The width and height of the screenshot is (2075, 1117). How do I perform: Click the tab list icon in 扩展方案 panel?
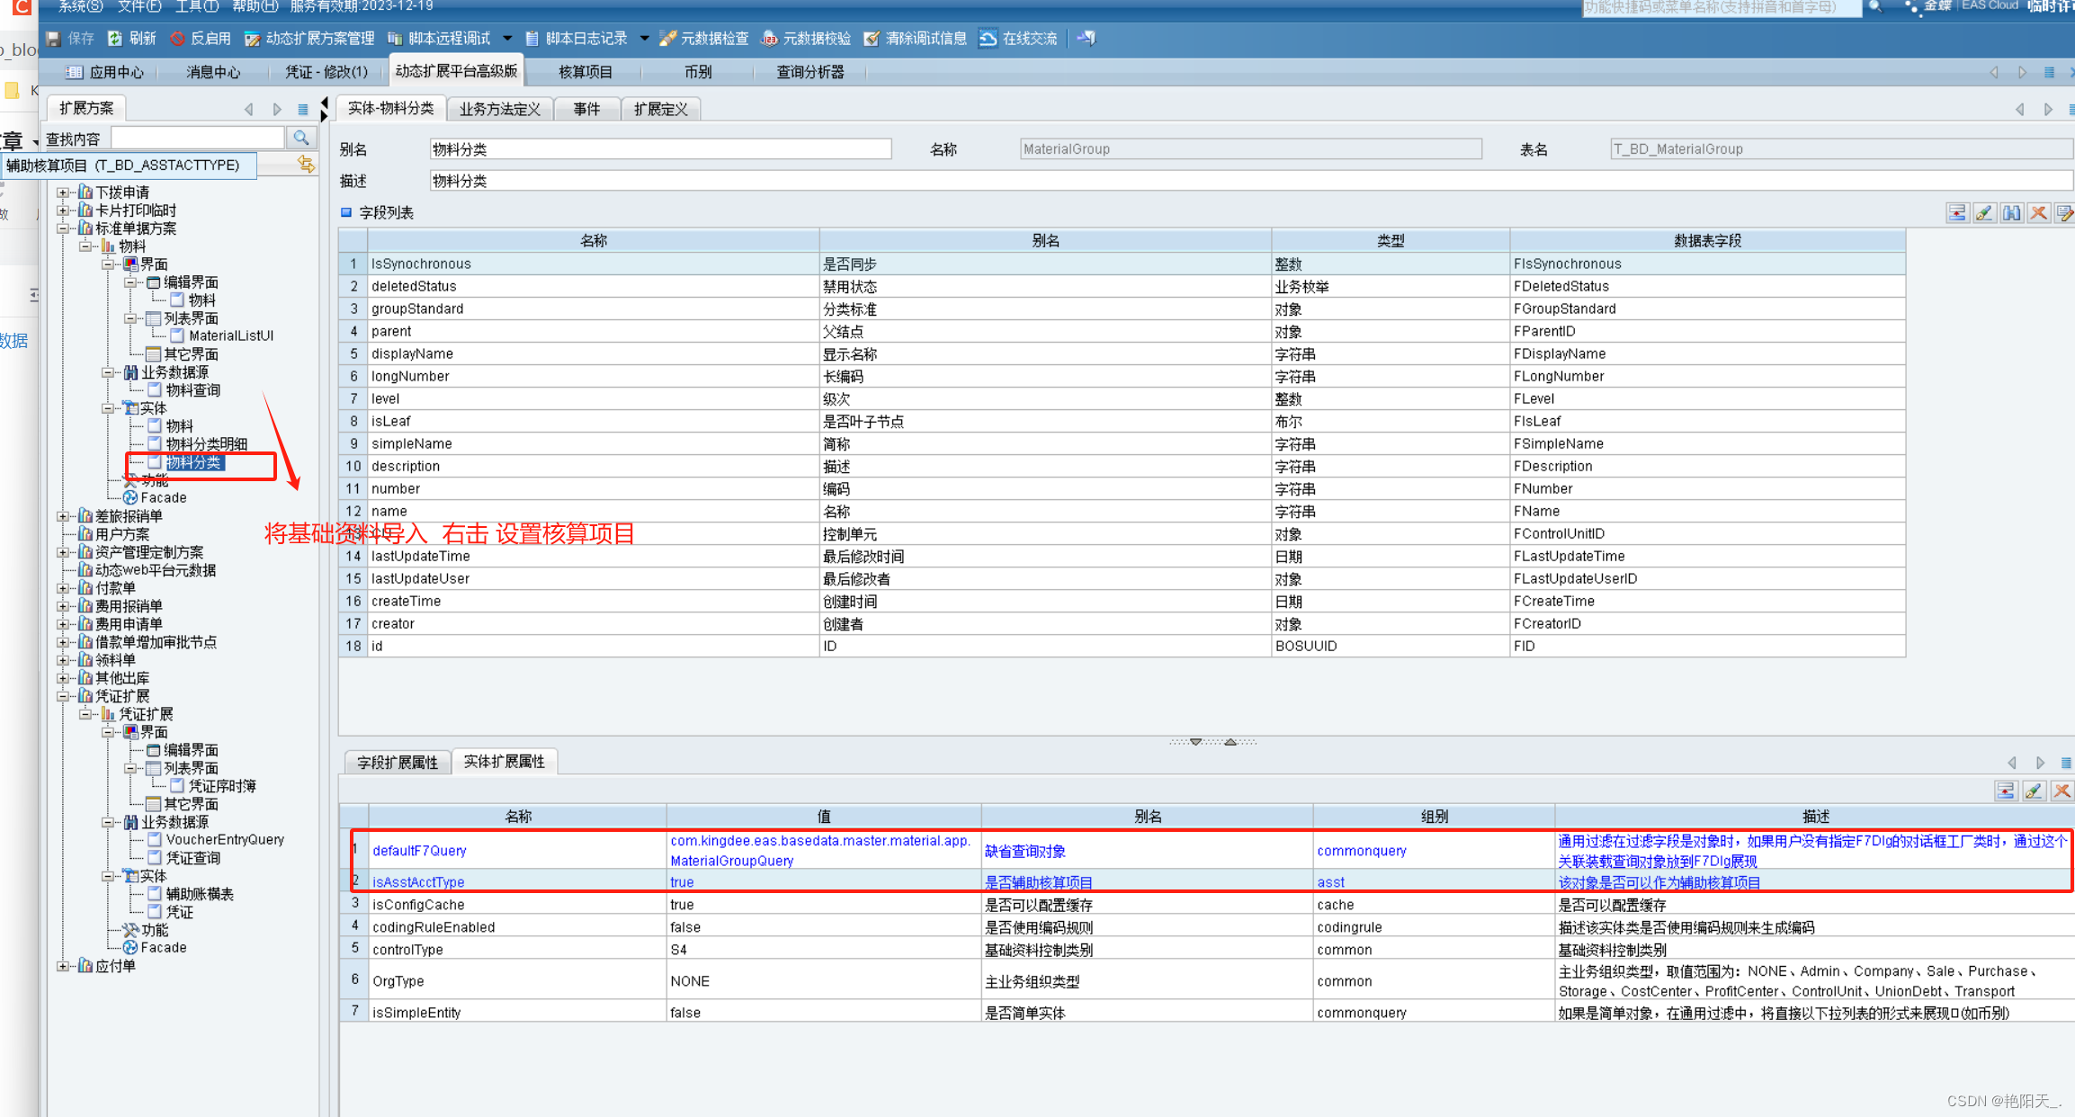pos(303,110)
